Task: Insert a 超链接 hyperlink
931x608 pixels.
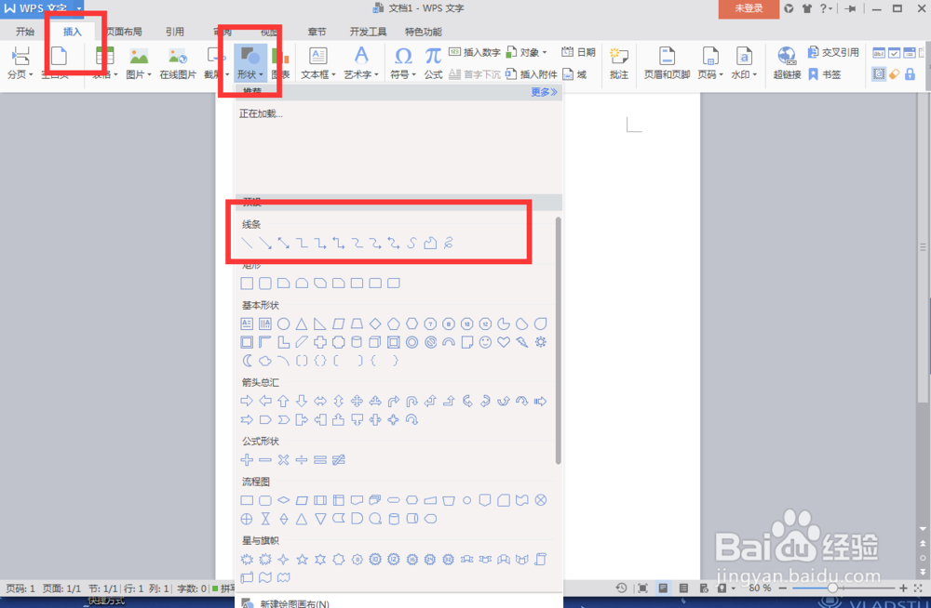Action: [787, 63]
